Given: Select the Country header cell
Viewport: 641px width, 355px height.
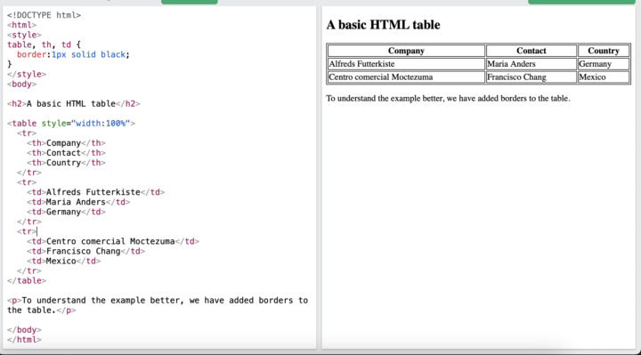Looking at the screenshot, I should (604, 51).
